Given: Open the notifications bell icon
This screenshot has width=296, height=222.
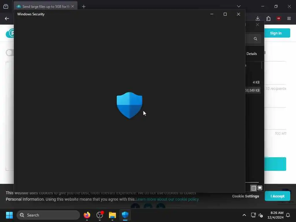Looking at the screenshot, I should [x=288, y=215].
